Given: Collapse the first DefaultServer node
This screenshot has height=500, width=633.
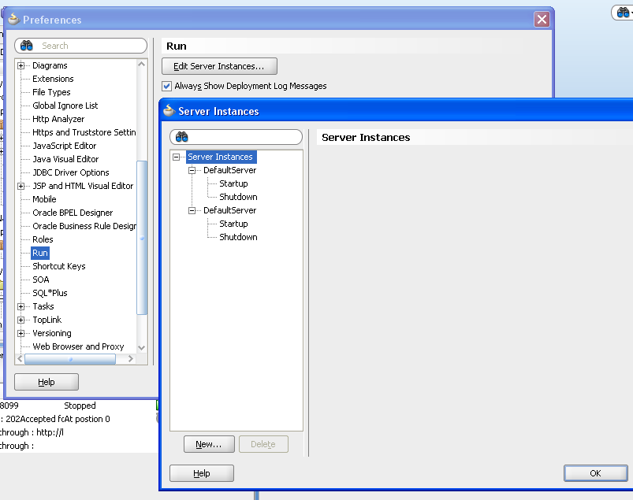Looking at the screenshot, I should coord(192,170).
